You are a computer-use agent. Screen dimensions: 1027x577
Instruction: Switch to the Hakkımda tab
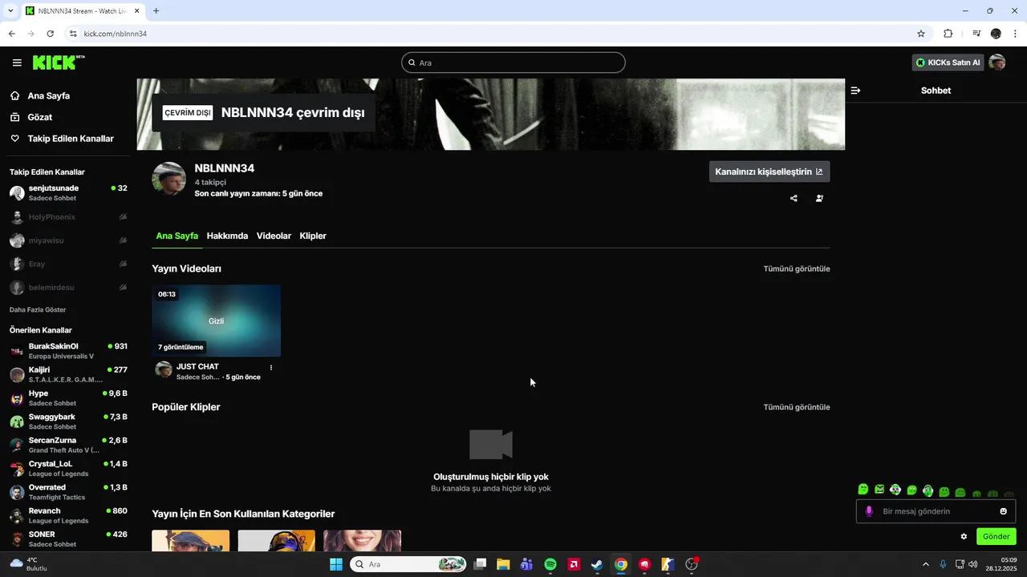[x=227, y=236]
